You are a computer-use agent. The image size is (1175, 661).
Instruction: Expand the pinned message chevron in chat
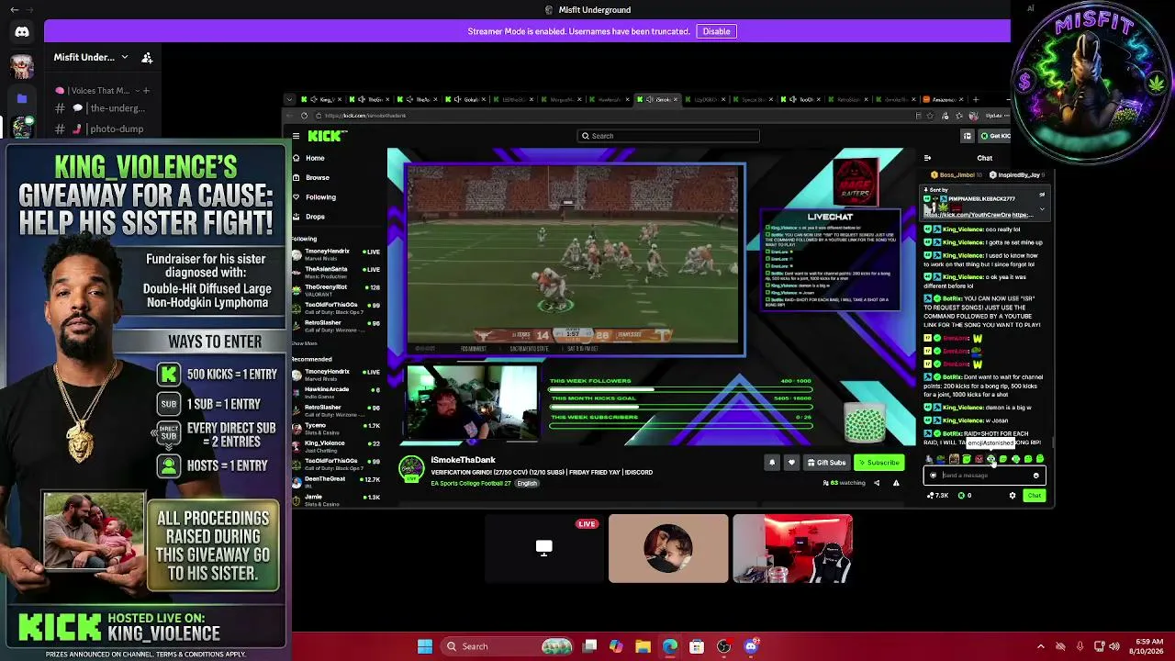tap(1042, 209)
